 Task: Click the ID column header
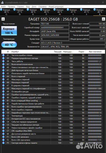point(8,52)
